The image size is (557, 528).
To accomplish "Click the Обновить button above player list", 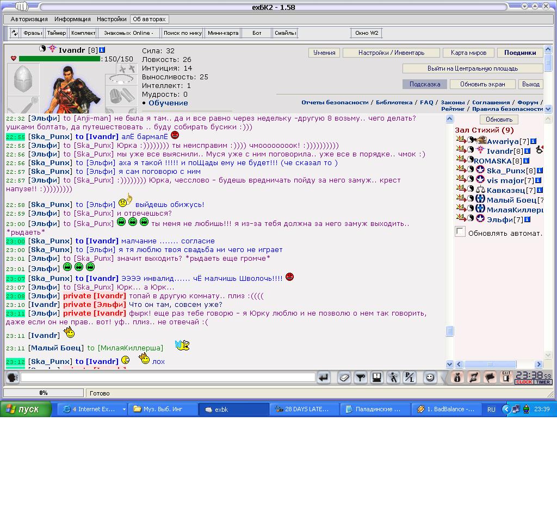I will [499, 119].
